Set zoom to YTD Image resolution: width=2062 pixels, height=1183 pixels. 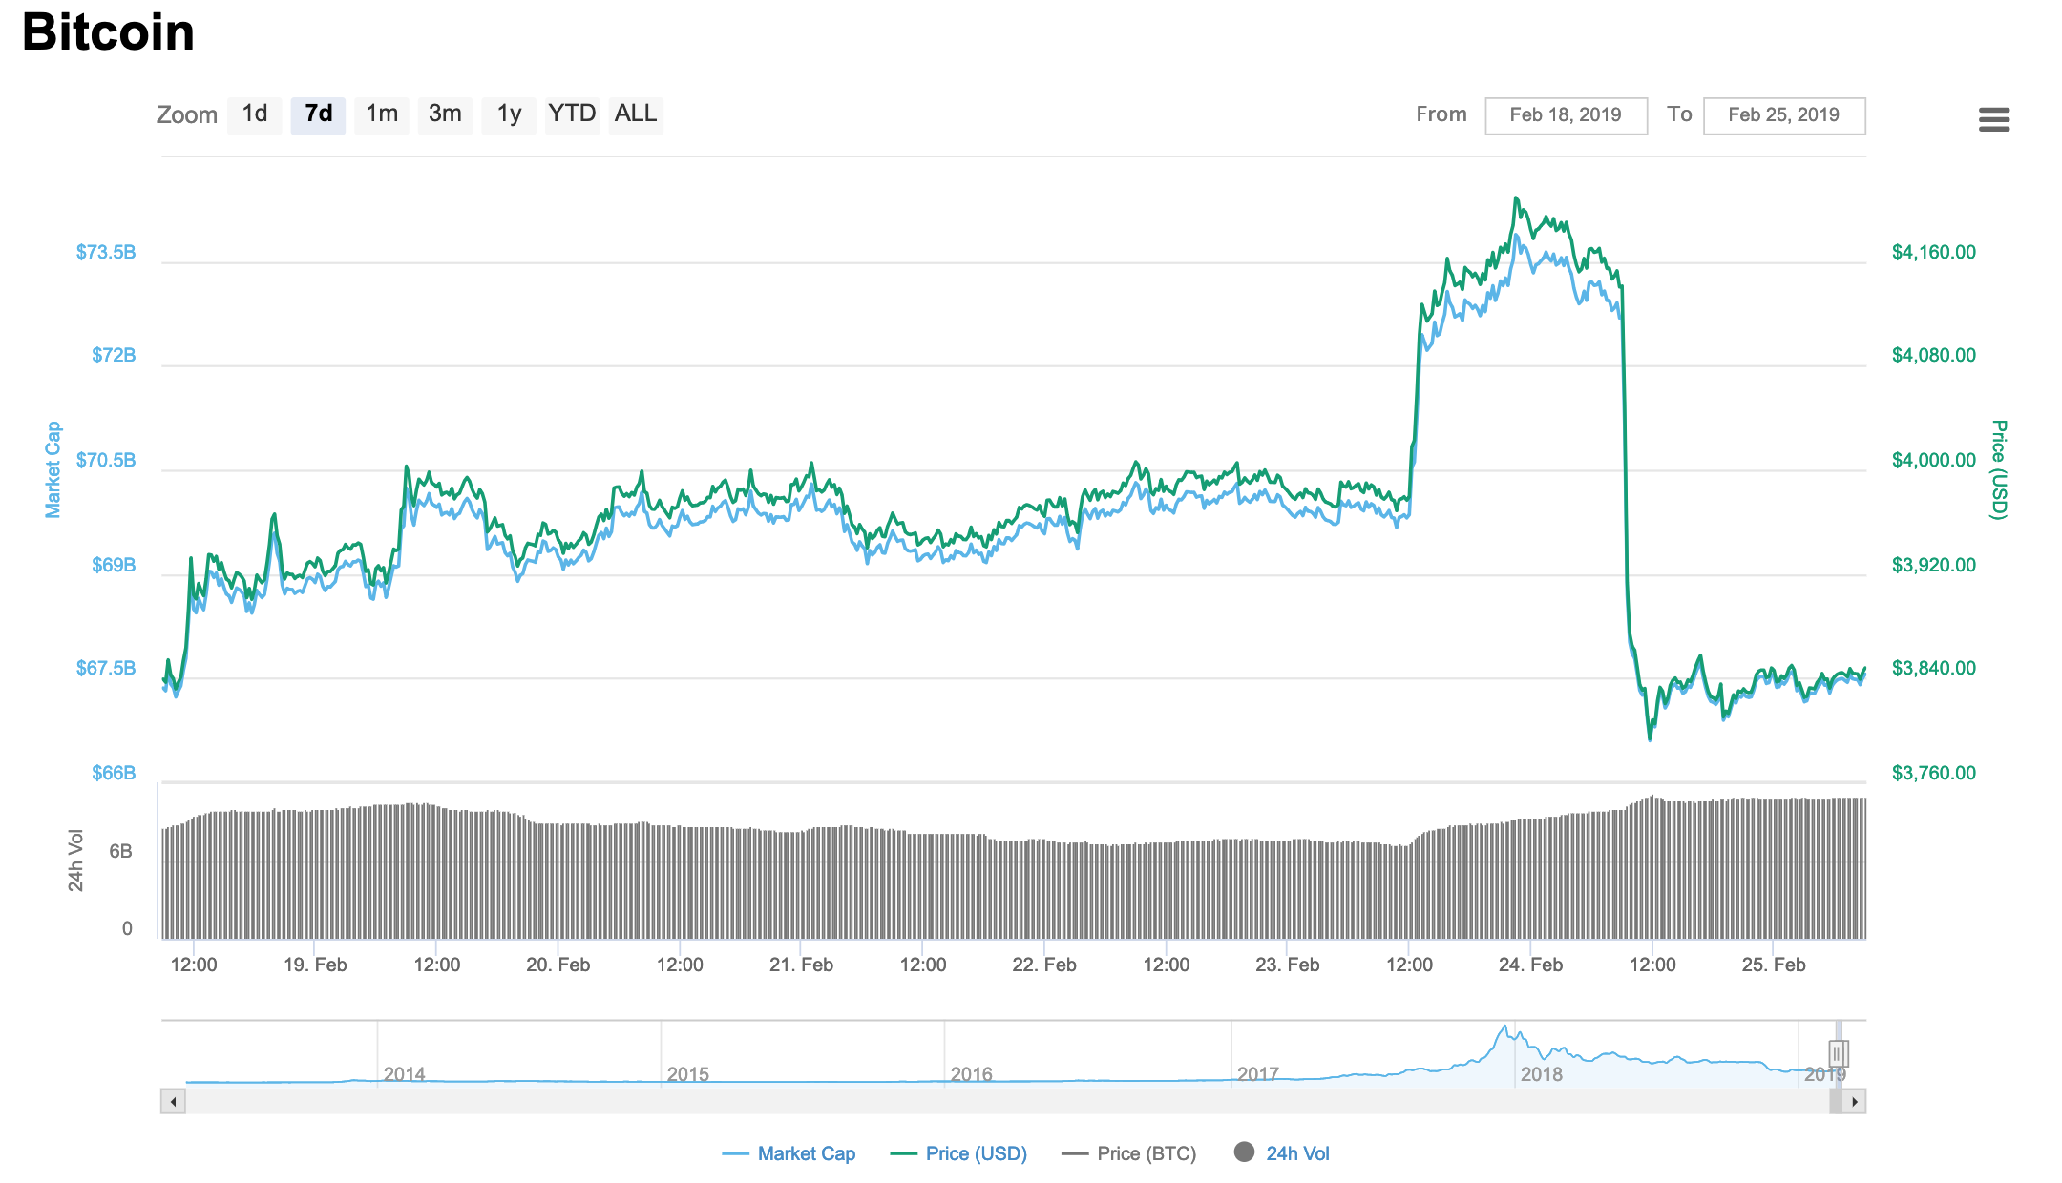click(x=572, y=114)
